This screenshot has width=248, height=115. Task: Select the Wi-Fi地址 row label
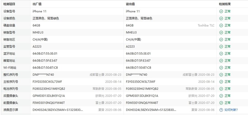pos(10,68)
